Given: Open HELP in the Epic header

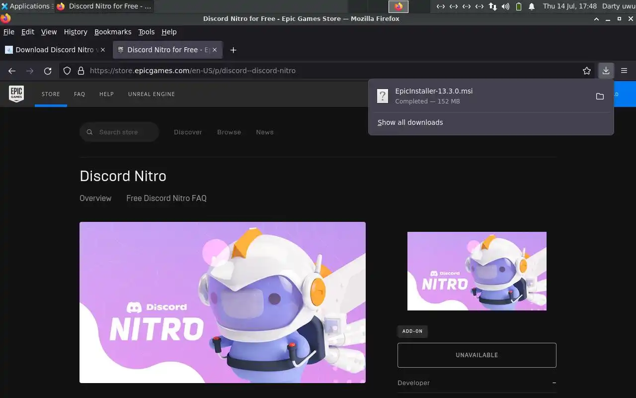Looking at the screenshot, I should click(x=106, y=94).
